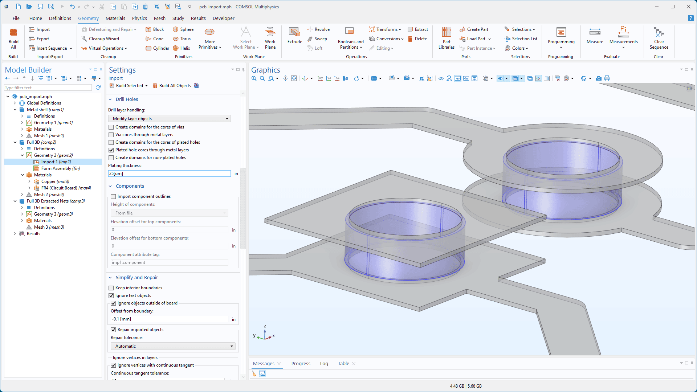The height and width of the screenshot is (392, 697).
Task: Click the Save icon in title toolbar
Action: point(40,7)
